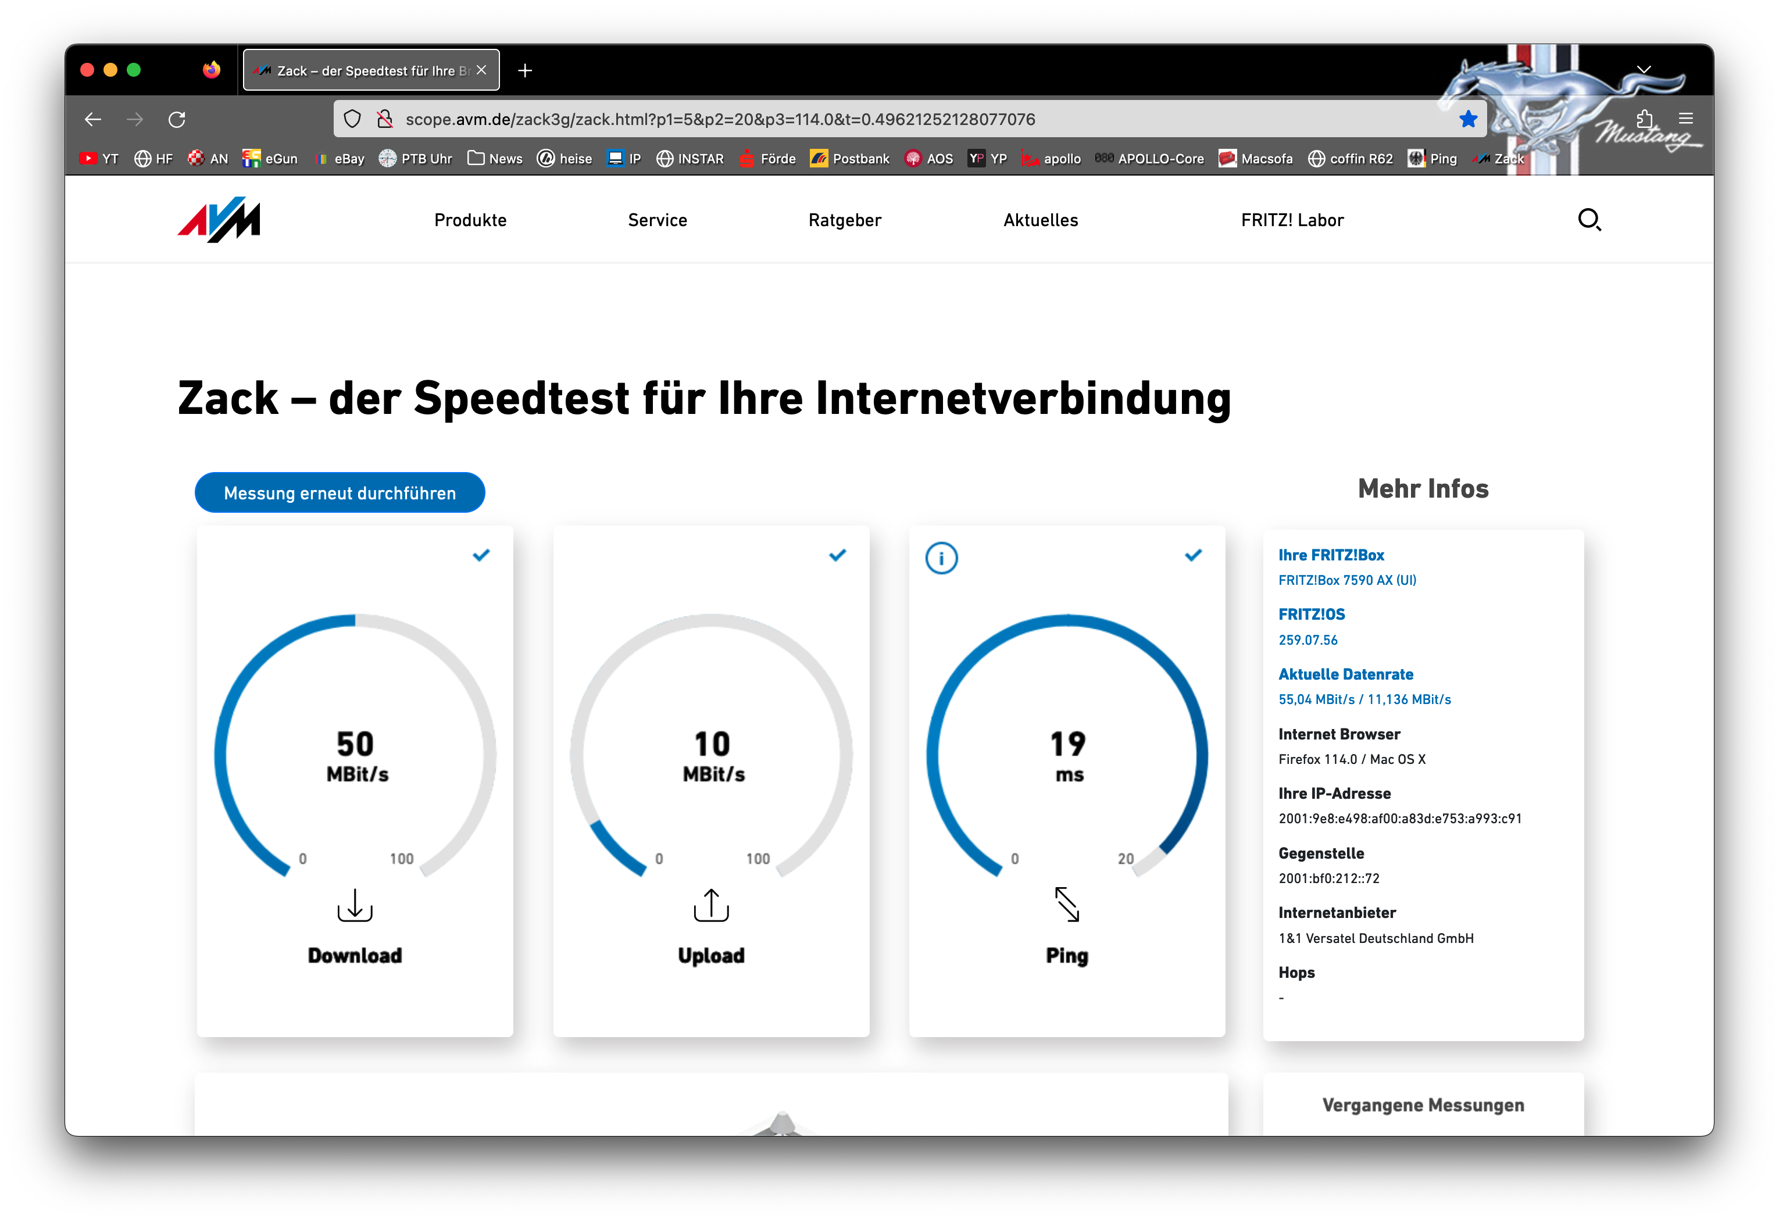Toggle the bookmark star

pyautogui.click(x=1467, y=119)
